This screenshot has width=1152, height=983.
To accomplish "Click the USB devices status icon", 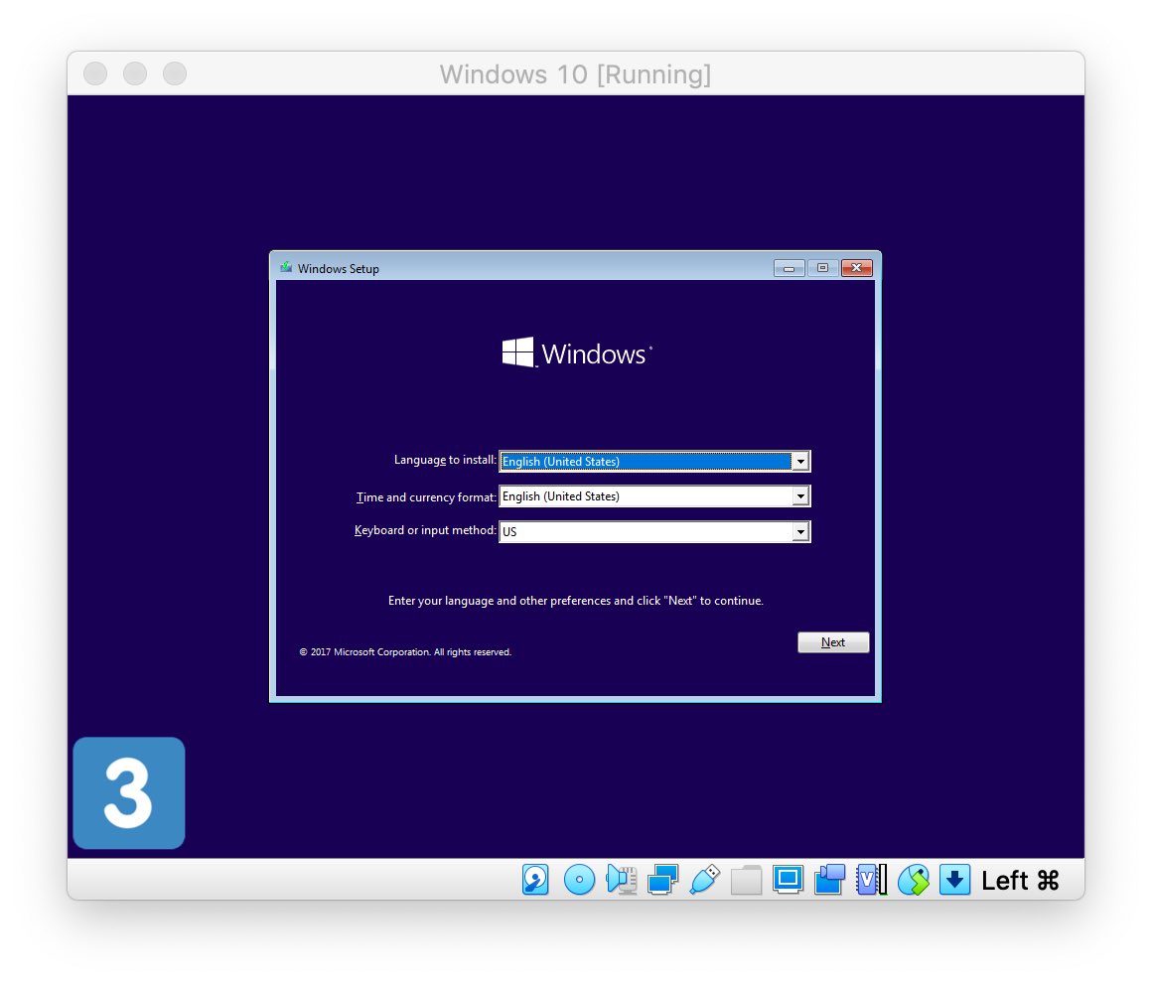I will [704, 880].
